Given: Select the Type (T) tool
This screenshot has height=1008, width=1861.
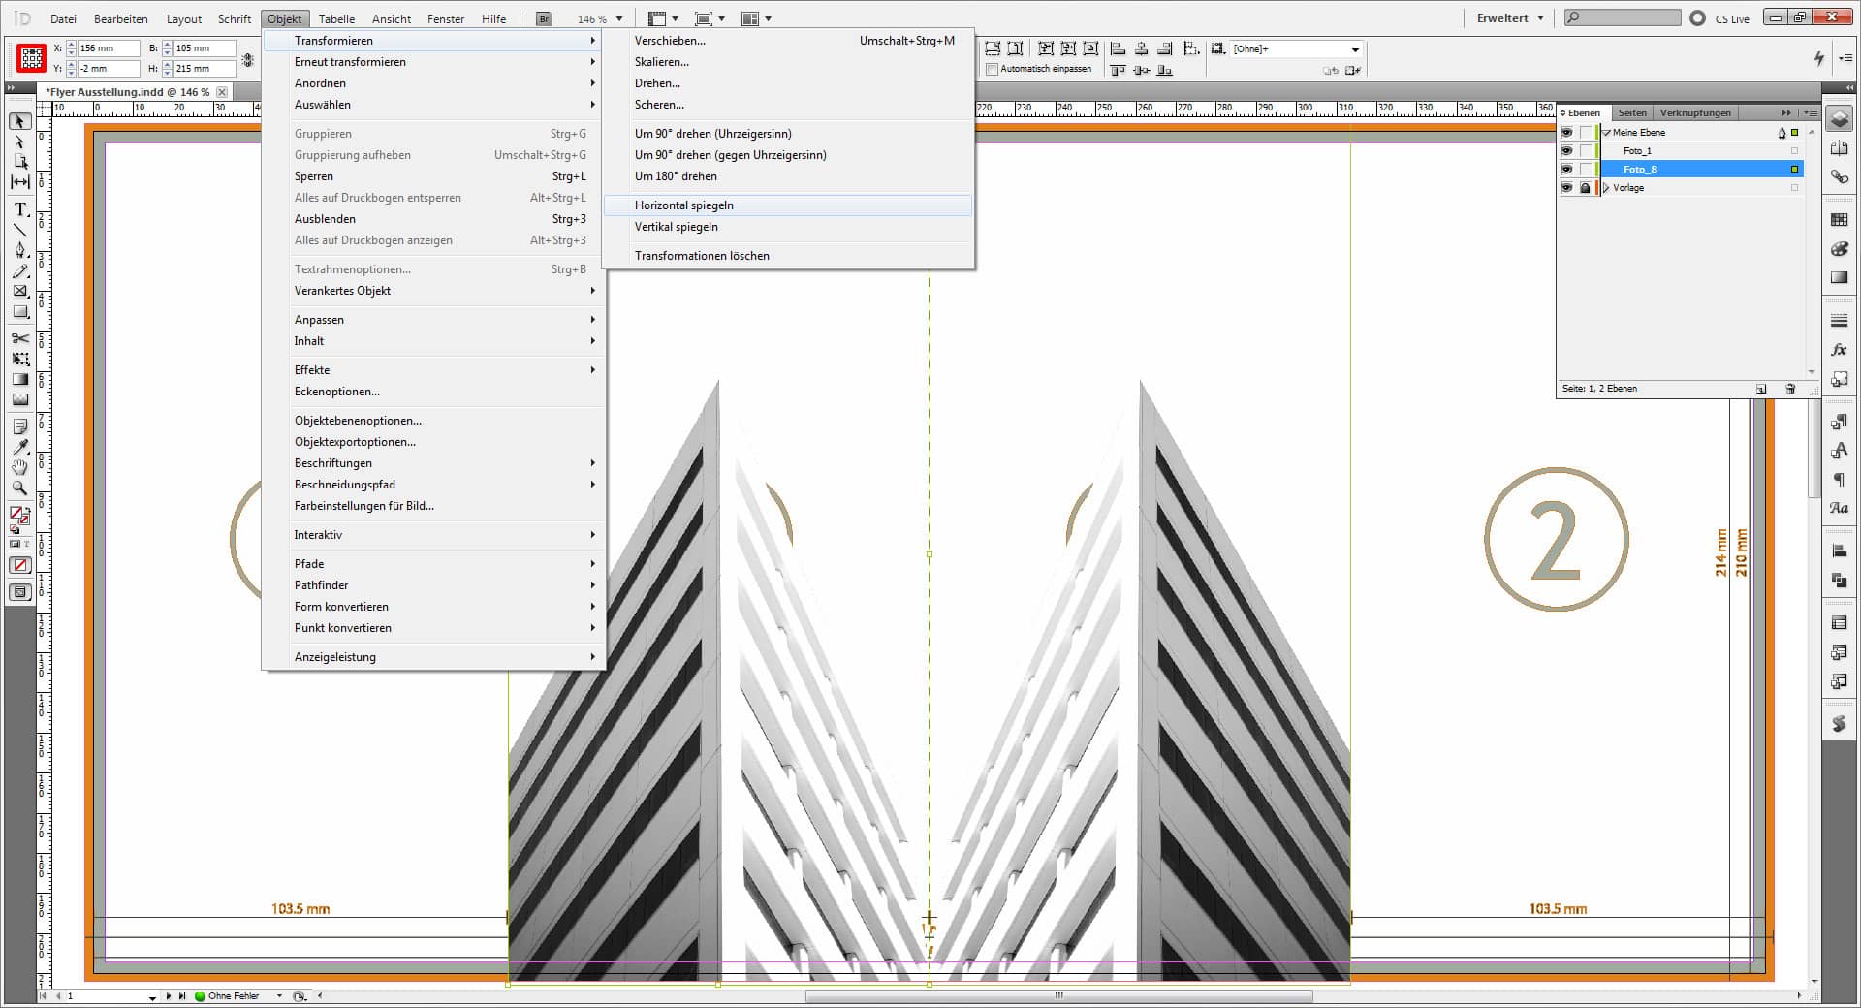Looking at the screenshot, I should 19,209.
